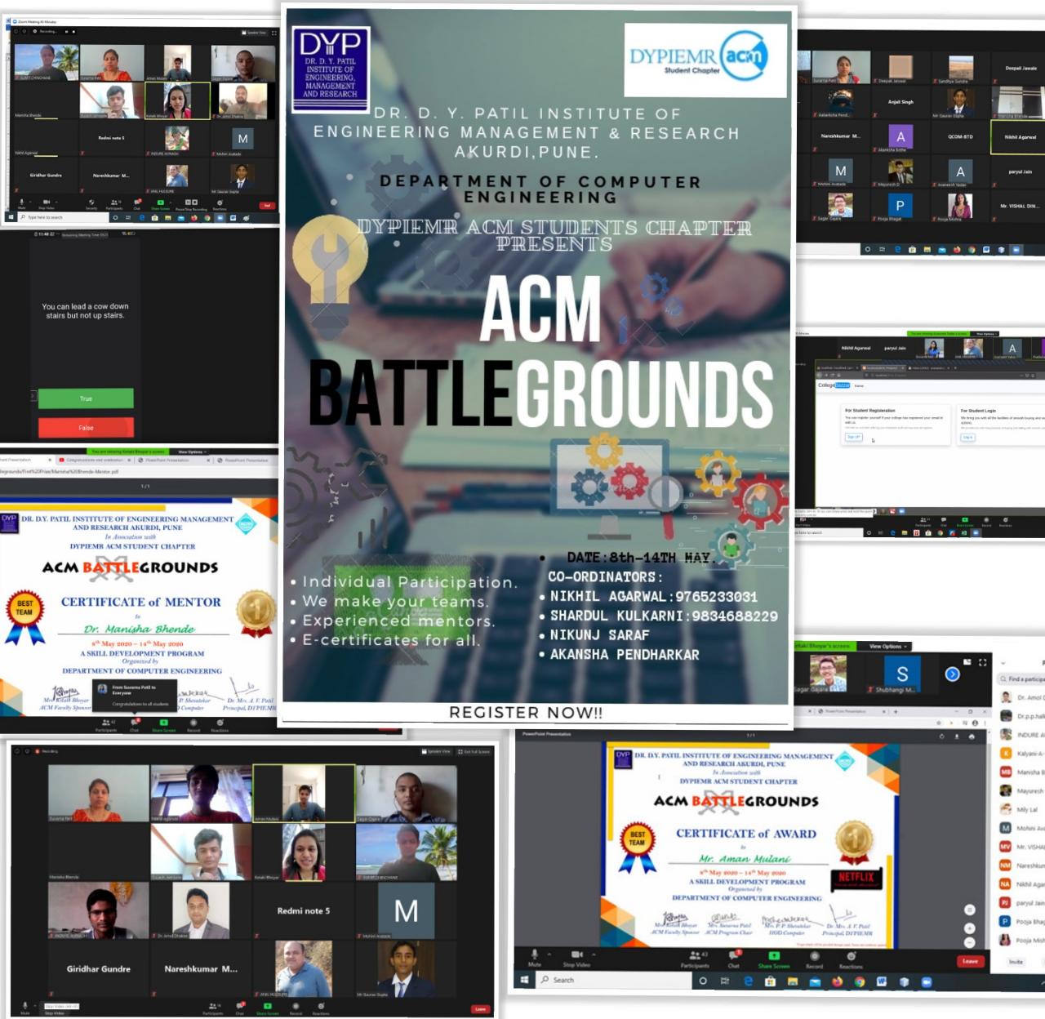Open audio options arrow beside Mute, award window
This screenshot has height=1019, width=1045.
[x=549, y=954]
